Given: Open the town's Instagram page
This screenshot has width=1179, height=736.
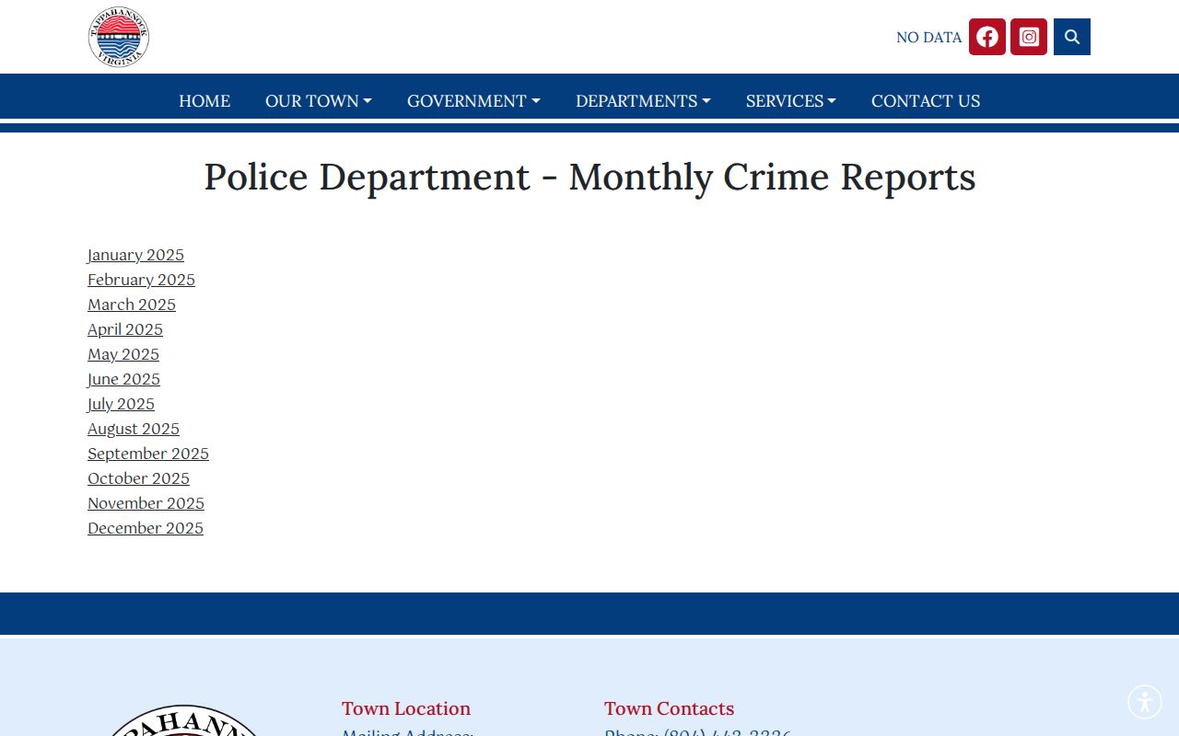Looking at the screenshot, I should coord(1029,37).
